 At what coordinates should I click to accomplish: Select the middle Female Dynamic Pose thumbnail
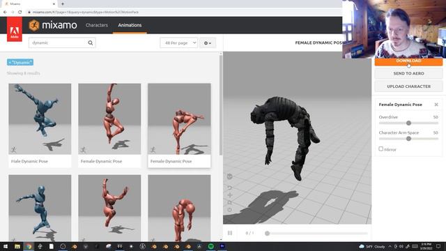[x=109, y=119]
